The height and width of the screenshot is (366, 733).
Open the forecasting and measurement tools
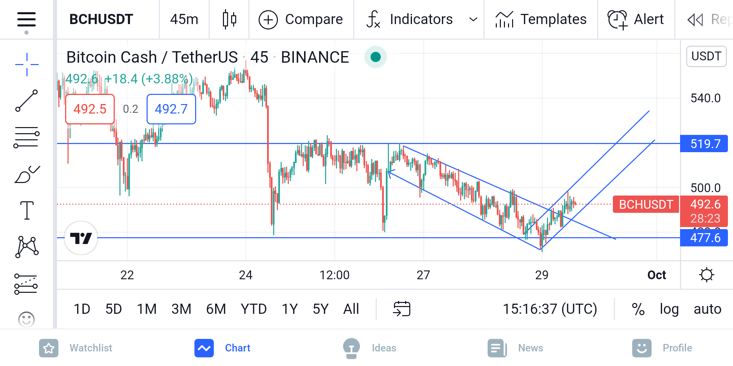(x=26, y=284)
